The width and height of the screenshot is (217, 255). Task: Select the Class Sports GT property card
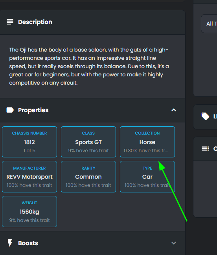pyautogui.click(x=88, y=142)
